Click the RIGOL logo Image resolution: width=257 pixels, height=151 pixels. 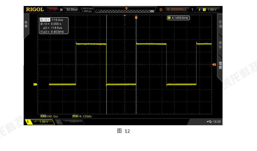coord(35,10)
